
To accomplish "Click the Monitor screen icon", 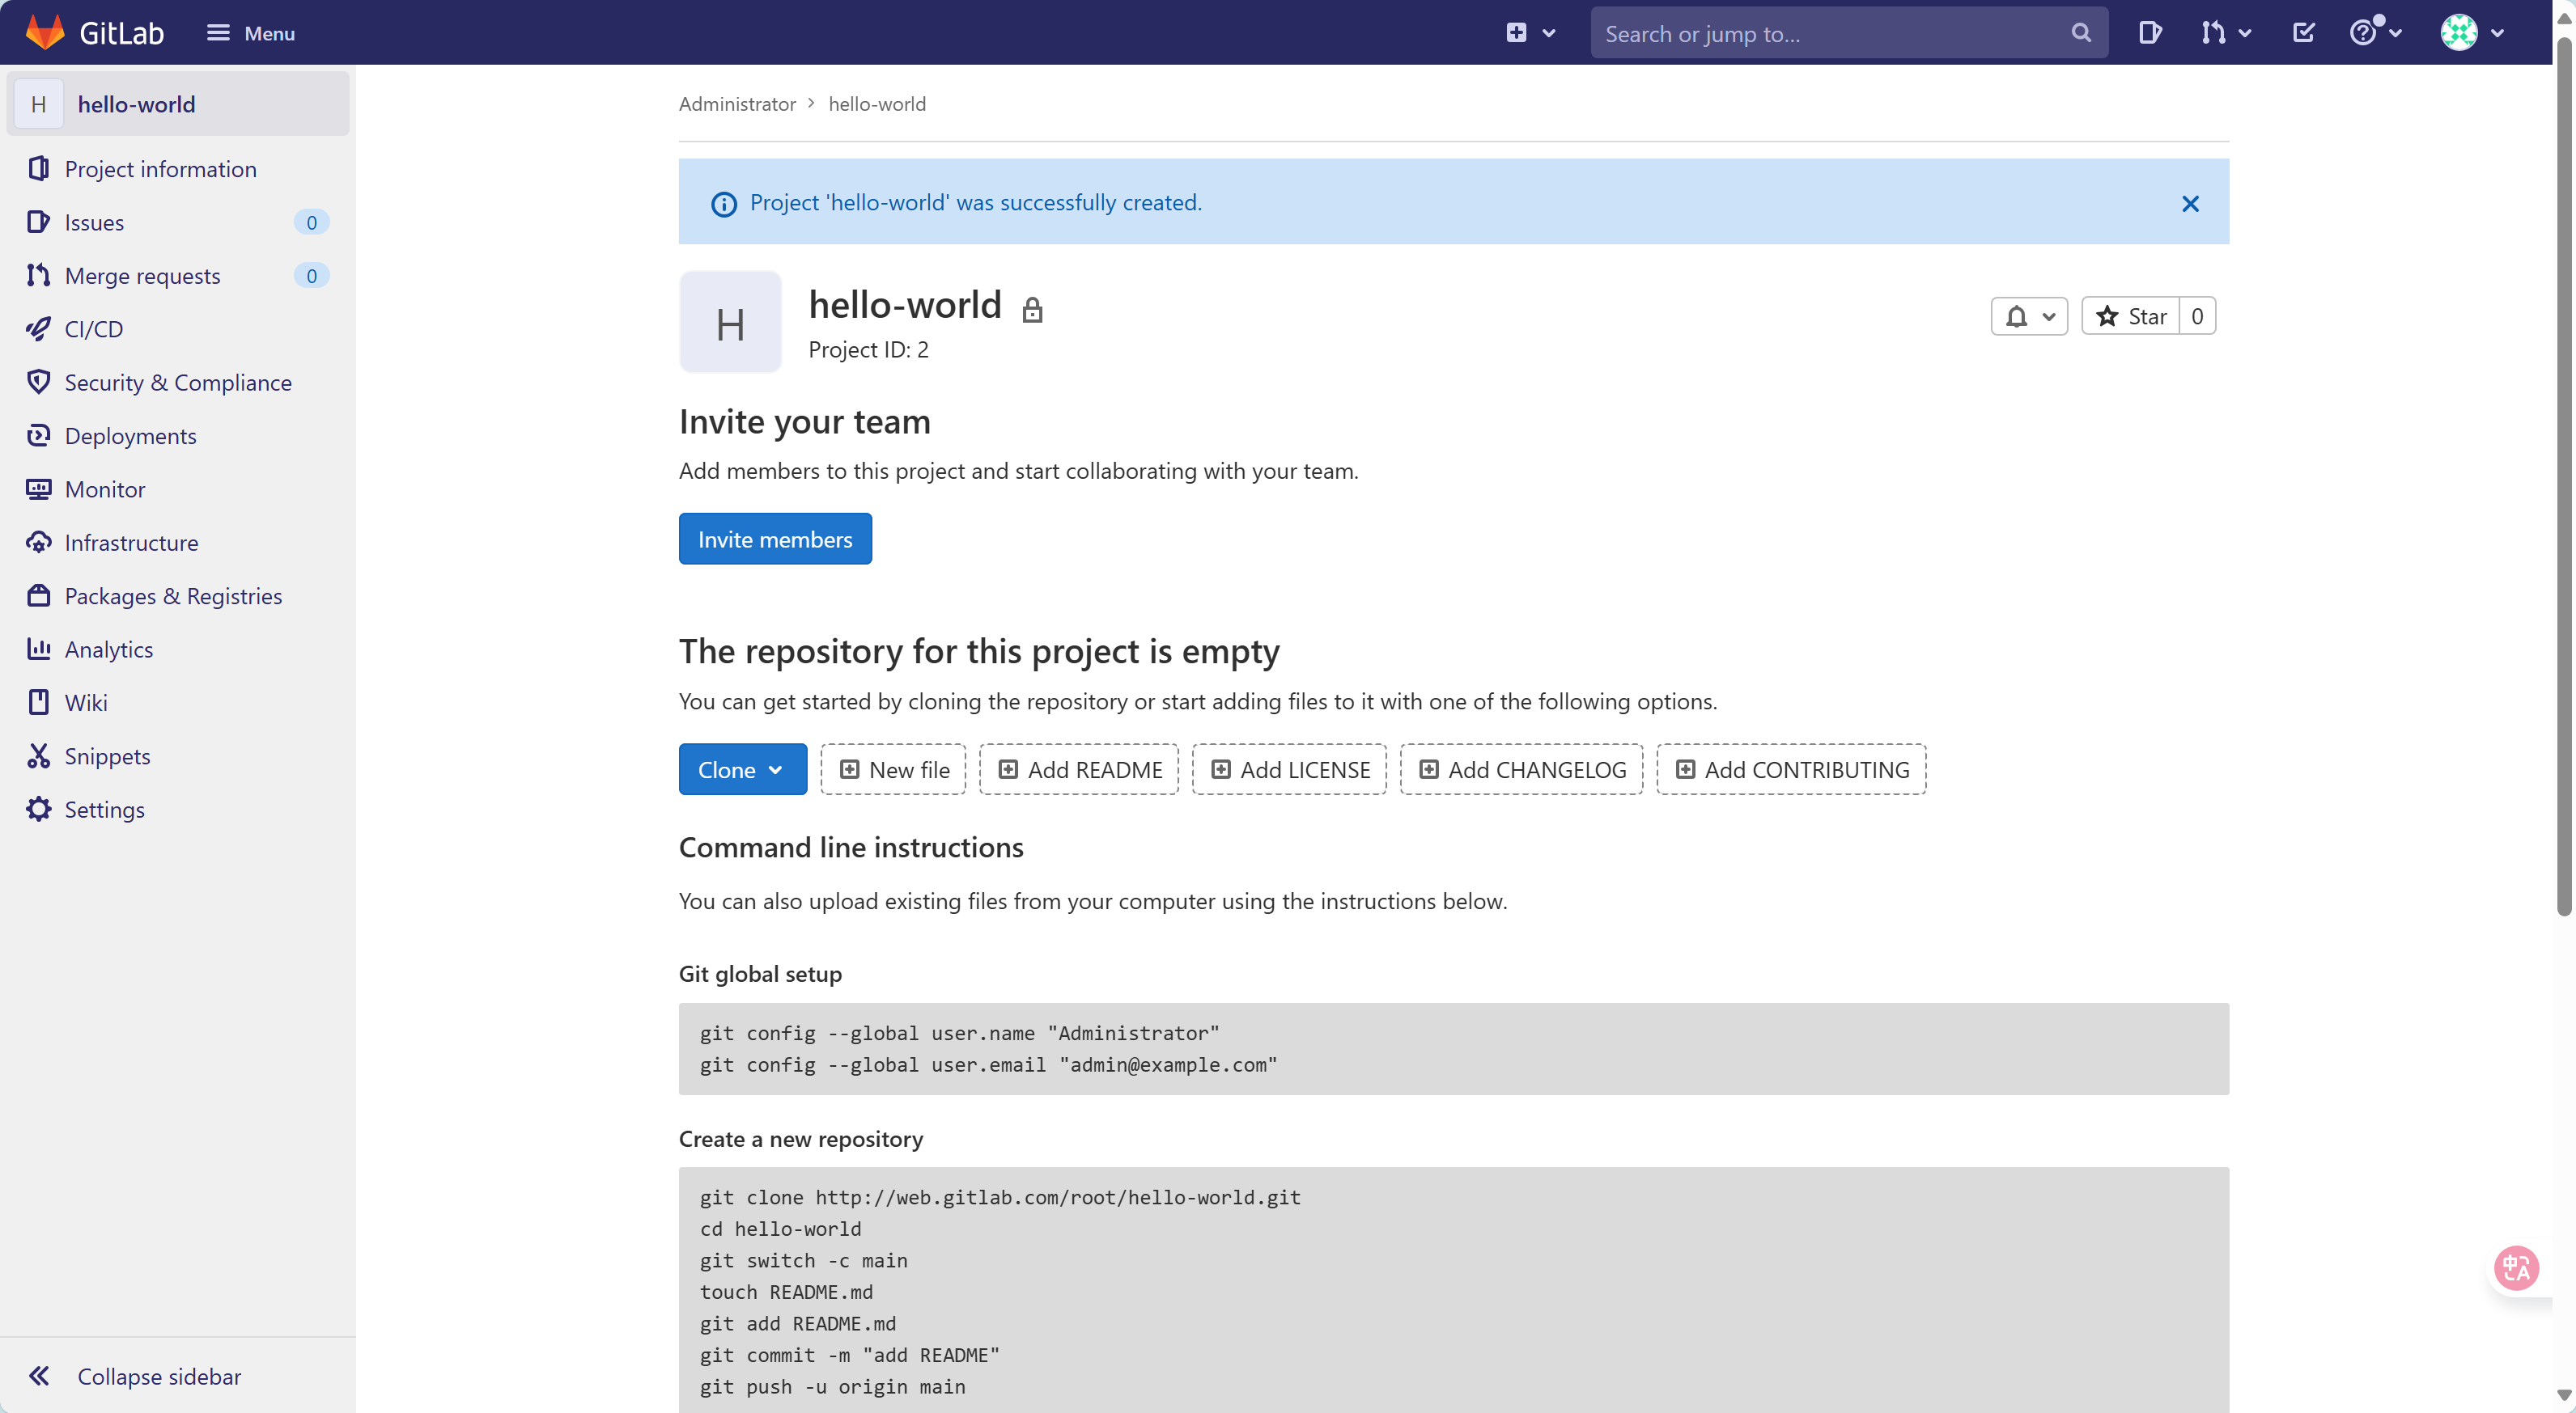I will [38, 489].
